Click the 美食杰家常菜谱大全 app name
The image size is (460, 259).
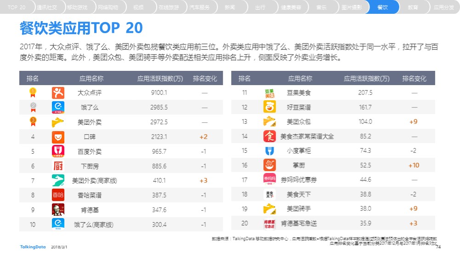pos(307,137)
